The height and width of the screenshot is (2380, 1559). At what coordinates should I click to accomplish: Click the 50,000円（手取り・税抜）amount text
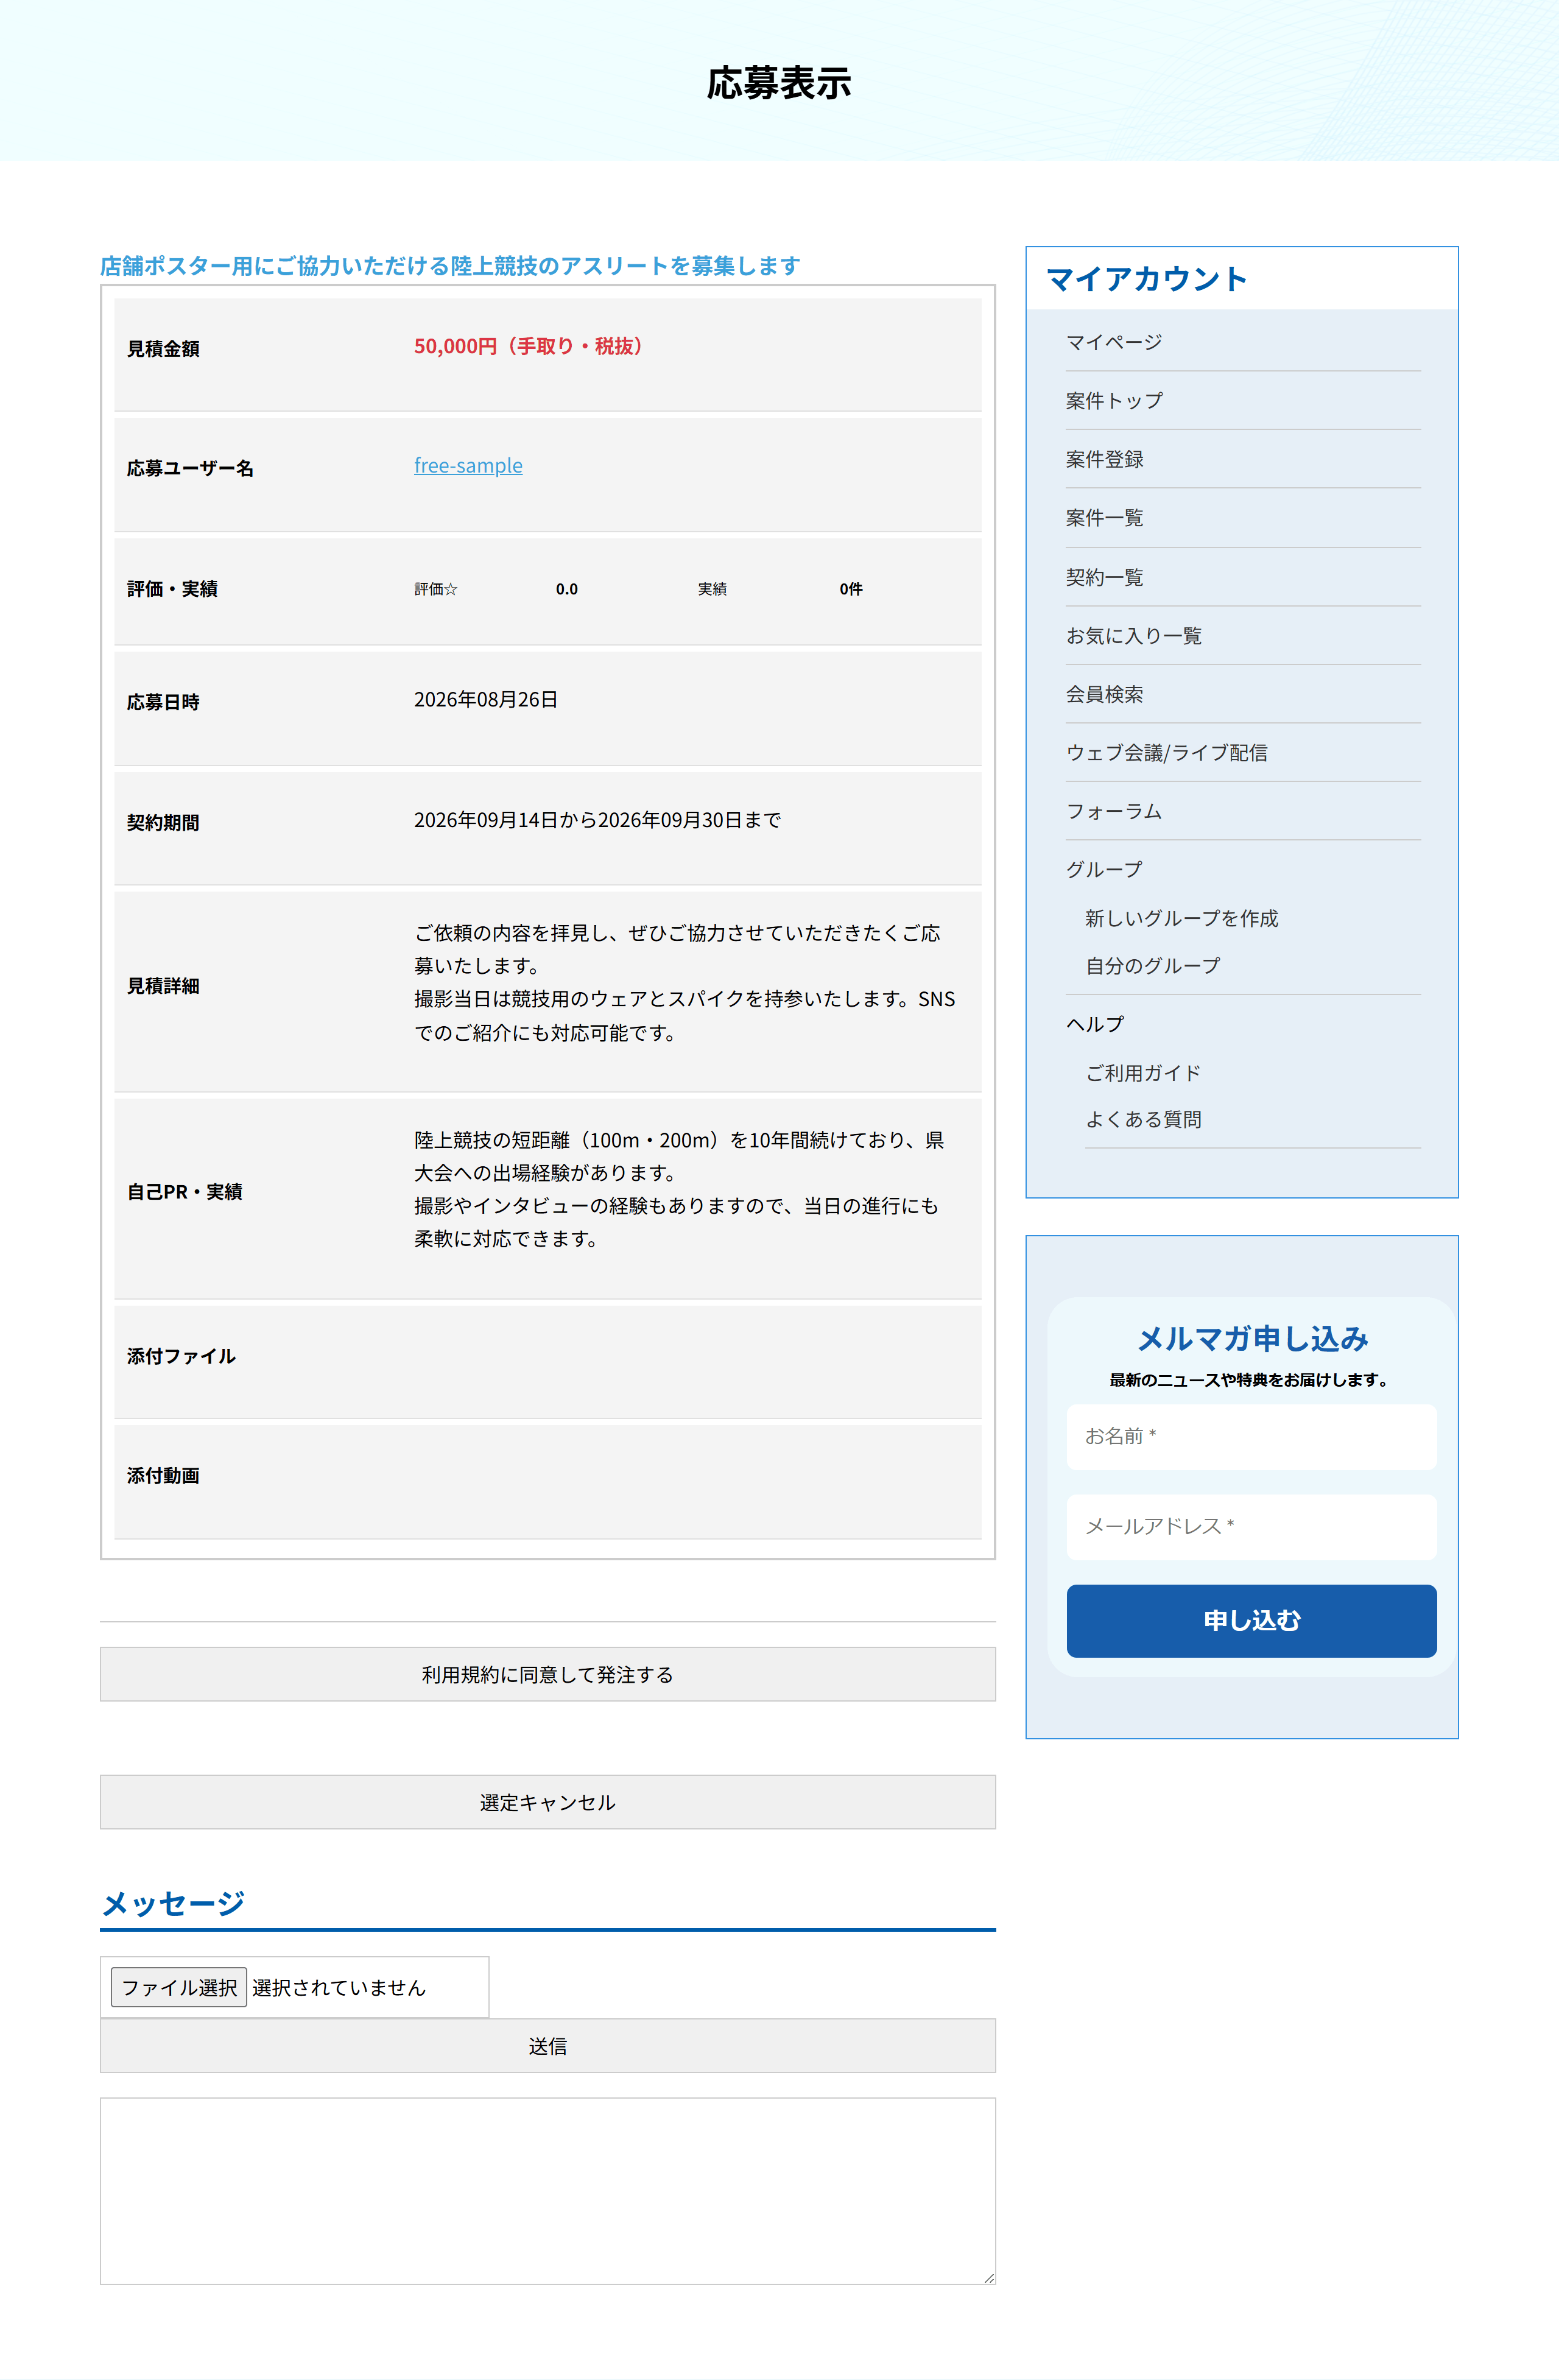pyautogui.click(x=531, y=346)
